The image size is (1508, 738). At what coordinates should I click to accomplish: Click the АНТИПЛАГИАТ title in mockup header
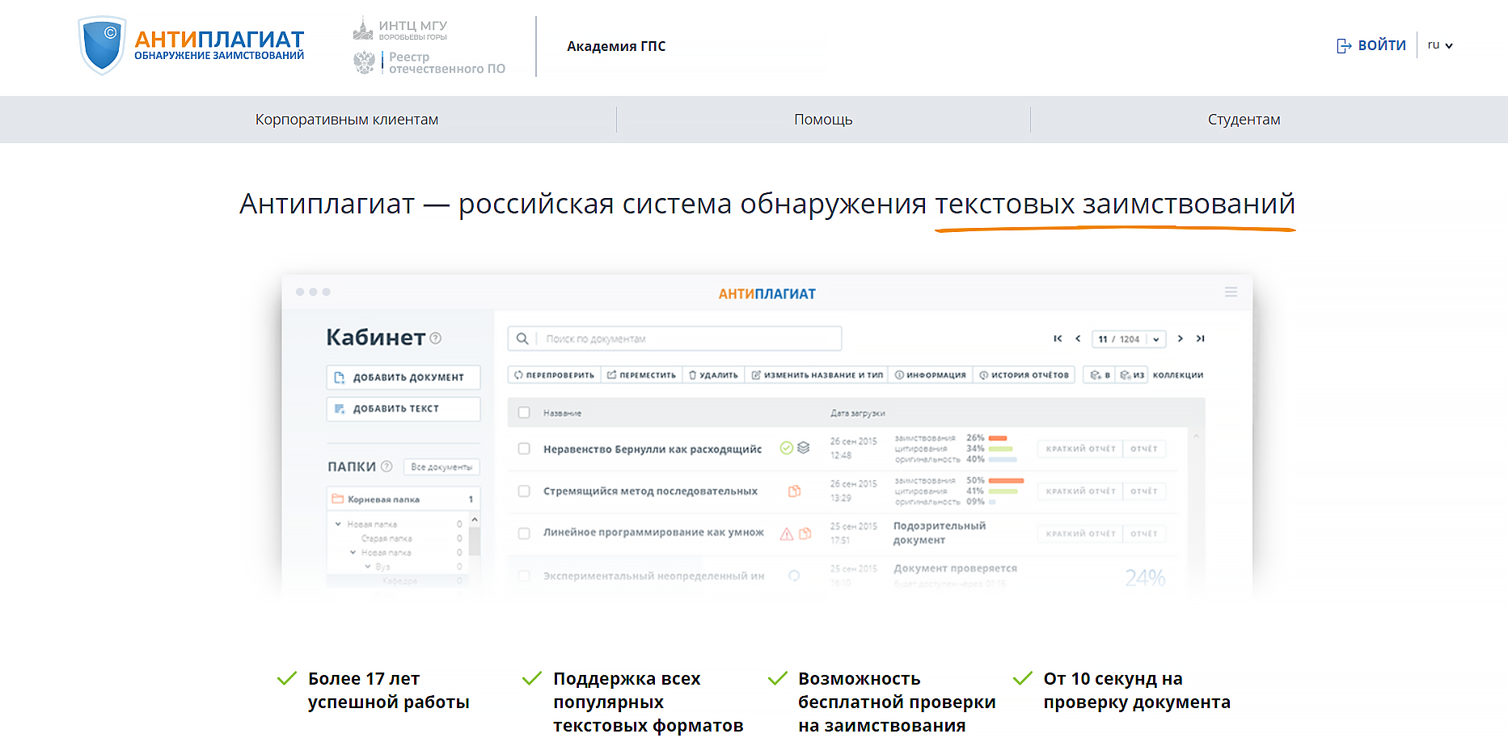coord(767,294)
